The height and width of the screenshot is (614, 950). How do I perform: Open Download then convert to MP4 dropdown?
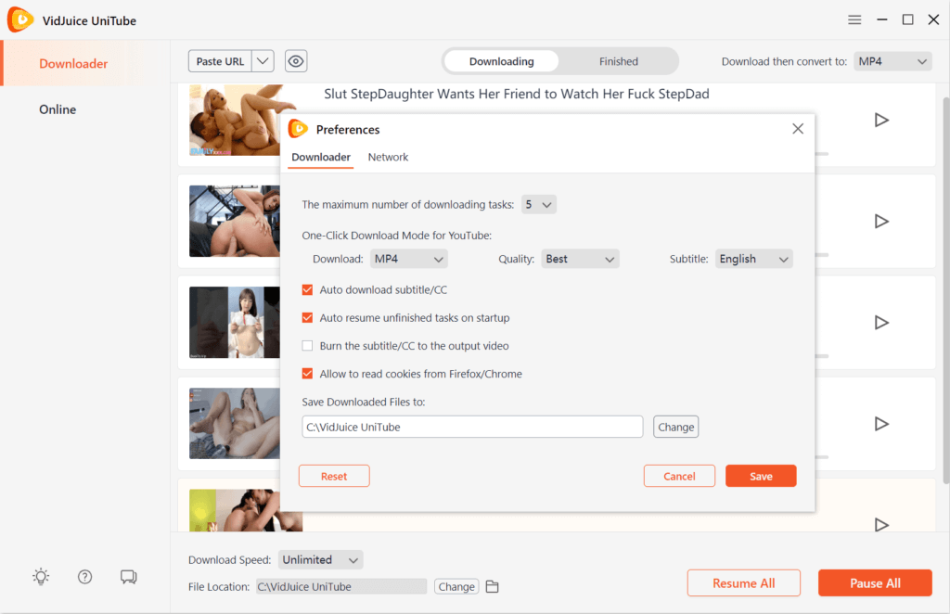(x=892, y=61)
